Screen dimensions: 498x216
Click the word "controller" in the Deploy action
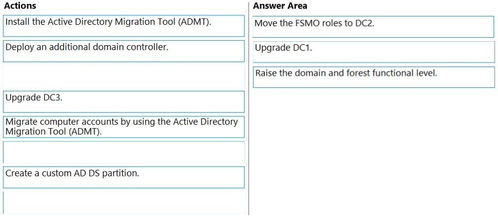point(148,47)
